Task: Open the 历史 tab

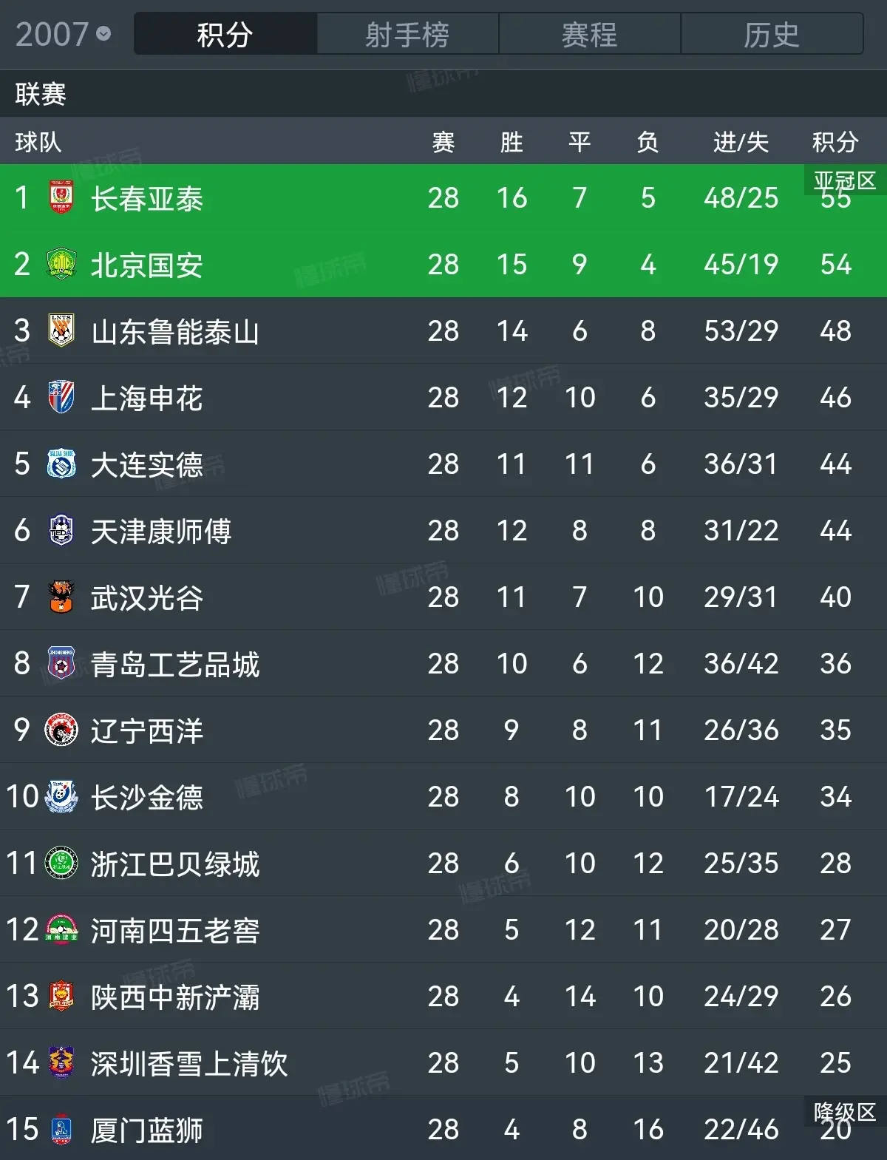Action: click(772, 34)
